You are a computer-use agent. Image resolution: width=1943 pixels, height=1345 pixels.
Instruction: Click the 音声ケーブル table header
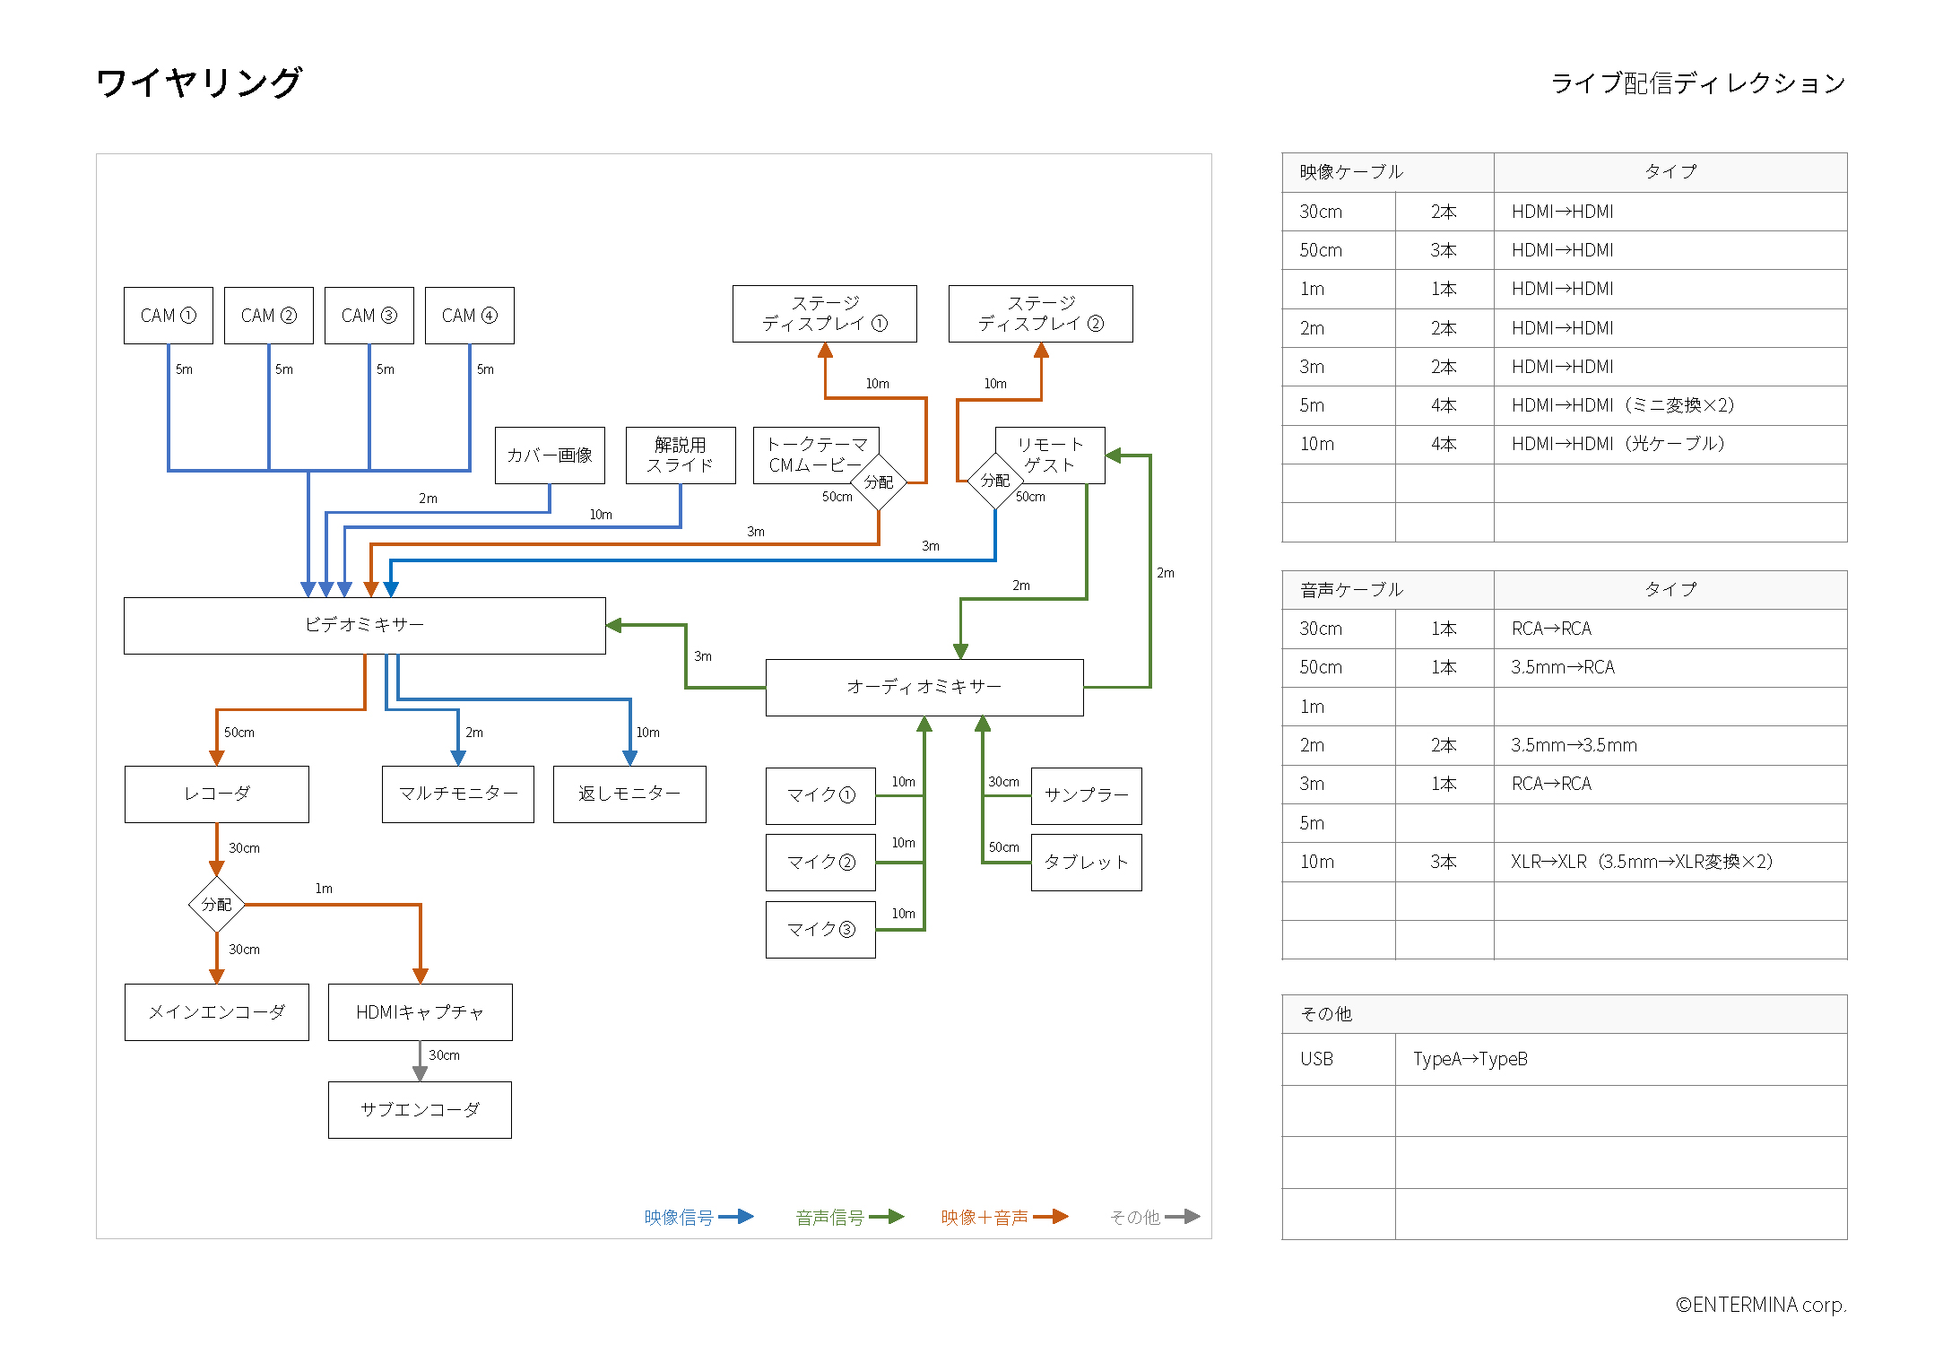pyautogui.click(x=1351, y=590)
